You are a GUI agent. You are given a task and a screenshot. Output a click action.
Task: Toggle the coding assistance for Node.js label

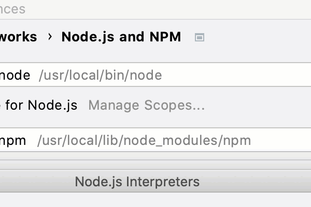pos(38,106)
